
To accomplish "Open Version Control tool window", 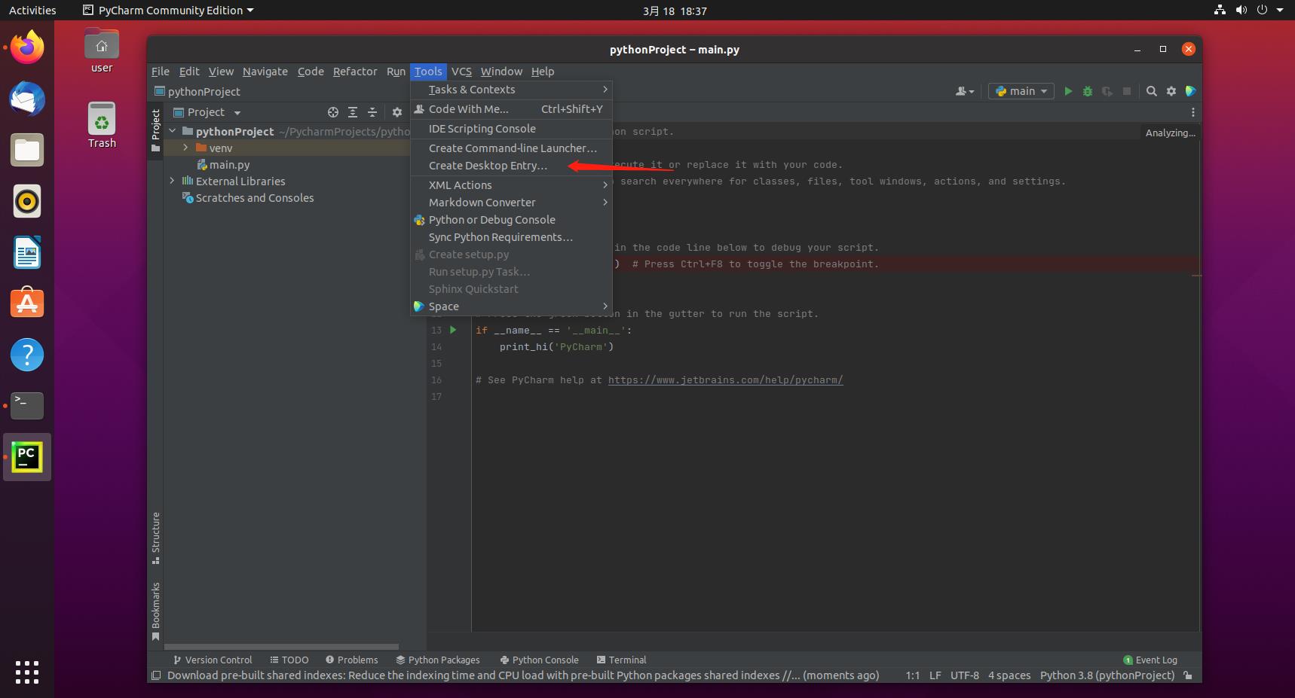I will point(213,660).
